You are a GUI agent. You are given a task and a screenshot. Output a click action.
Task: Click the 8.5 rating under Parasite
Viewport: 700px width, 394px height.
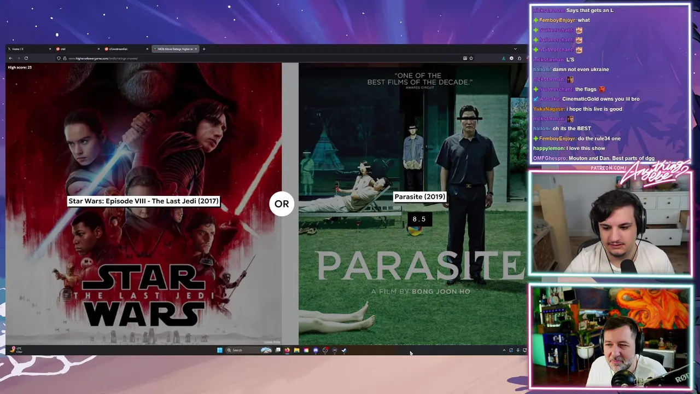tap(419, 219)
